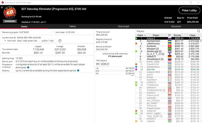
Task: Select player flushfiller1
Action: click(167, 80)
